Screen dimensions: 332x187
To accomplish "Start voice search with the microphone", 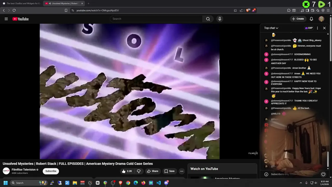I will 220,19.
